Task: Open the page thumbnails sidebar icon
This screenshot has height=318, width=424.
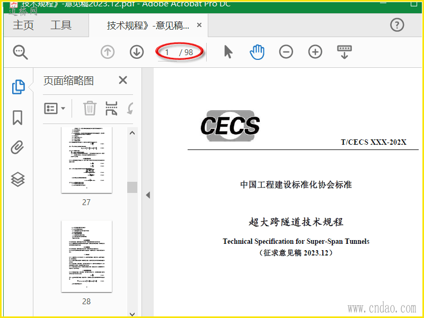Action: [x=19, y=87]
